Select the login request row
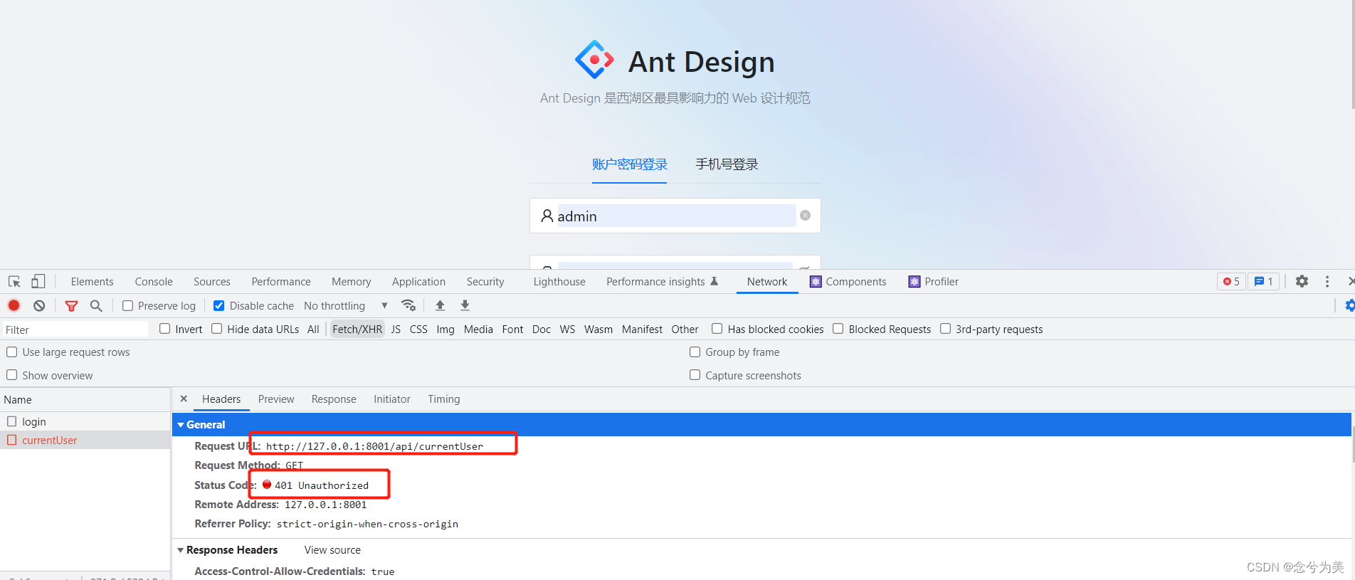1355x580 pixels. 85,421
